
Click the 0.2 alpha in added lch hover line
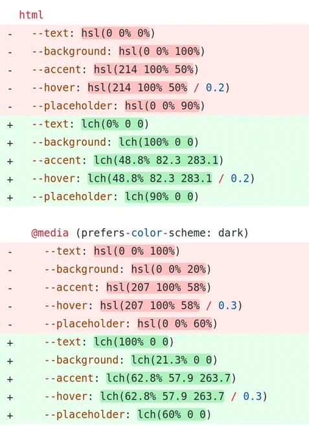(x=240, y=178)
